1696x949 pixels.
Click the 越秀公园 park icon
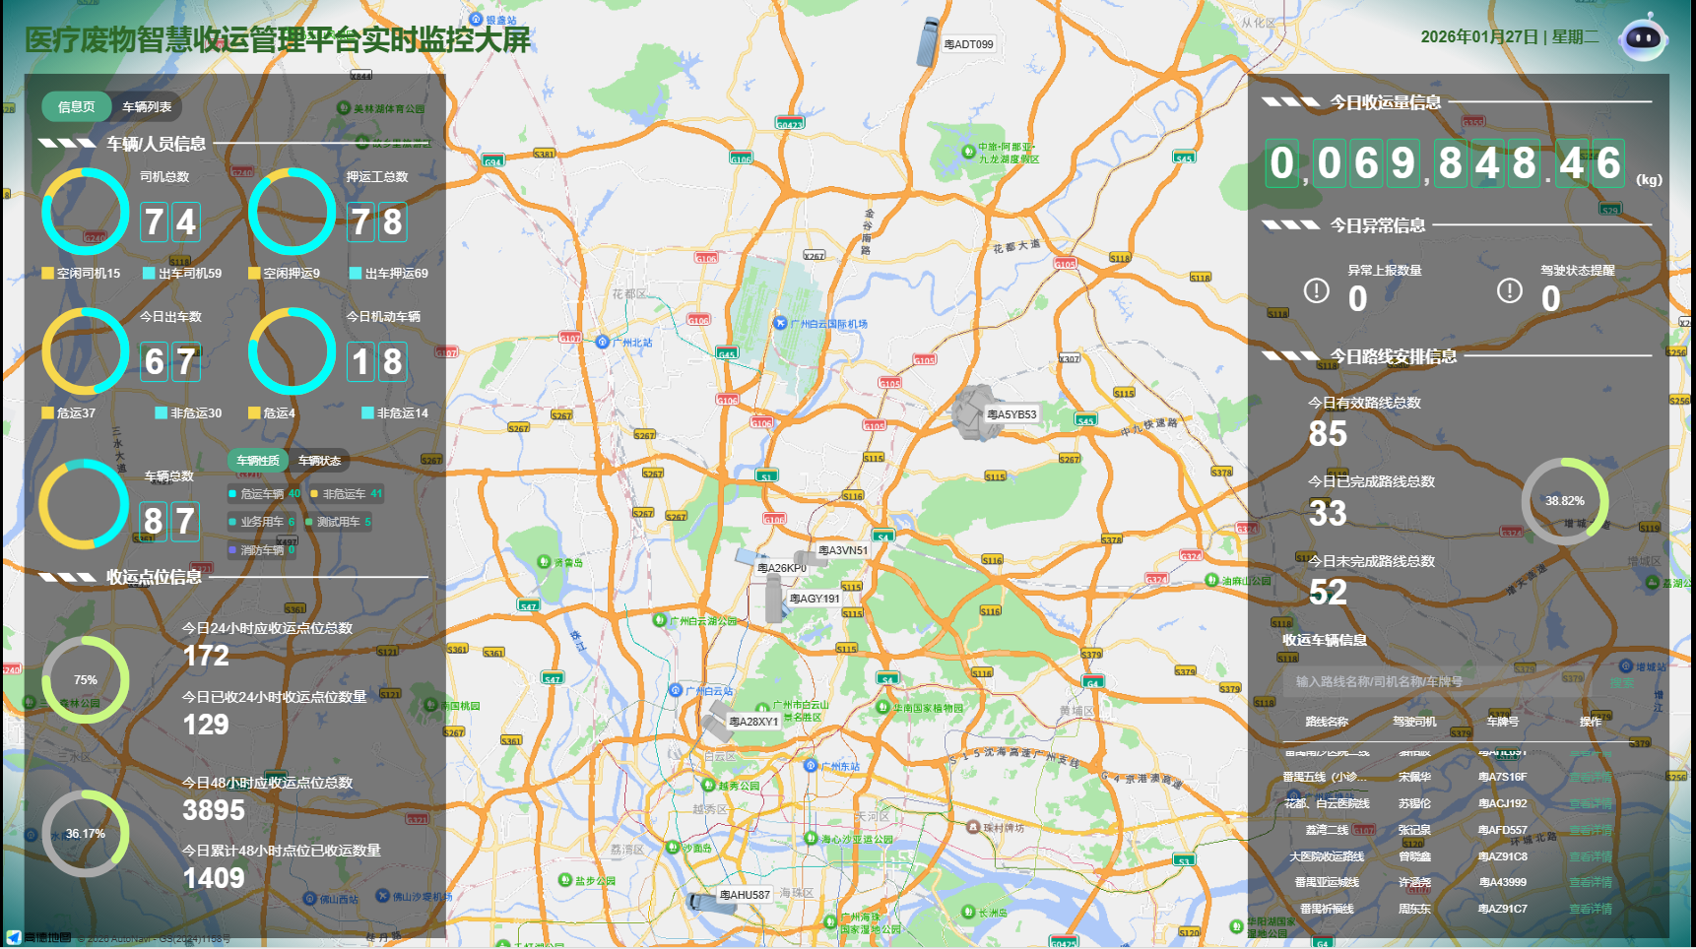point(707,785)
